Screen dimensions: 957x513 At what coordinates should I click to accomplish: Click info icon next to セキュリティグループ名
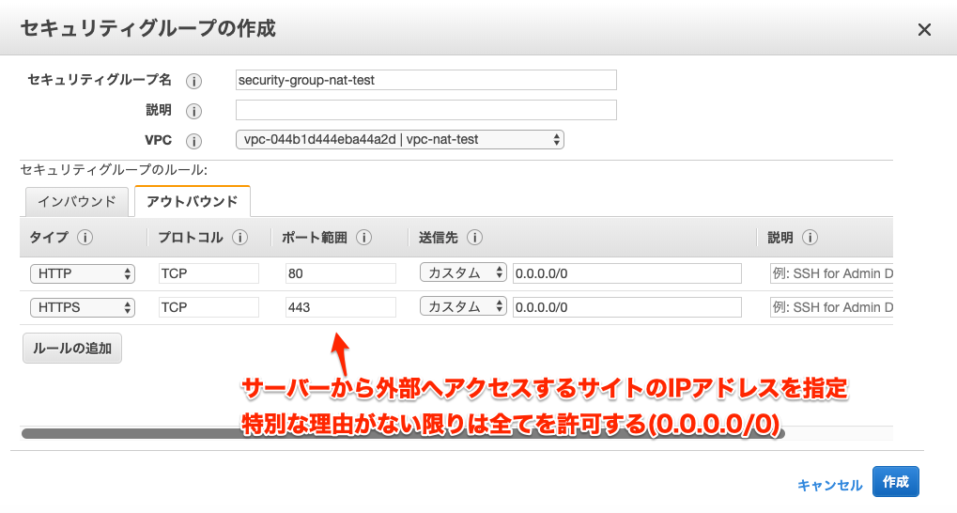click(x=193, y=81)
